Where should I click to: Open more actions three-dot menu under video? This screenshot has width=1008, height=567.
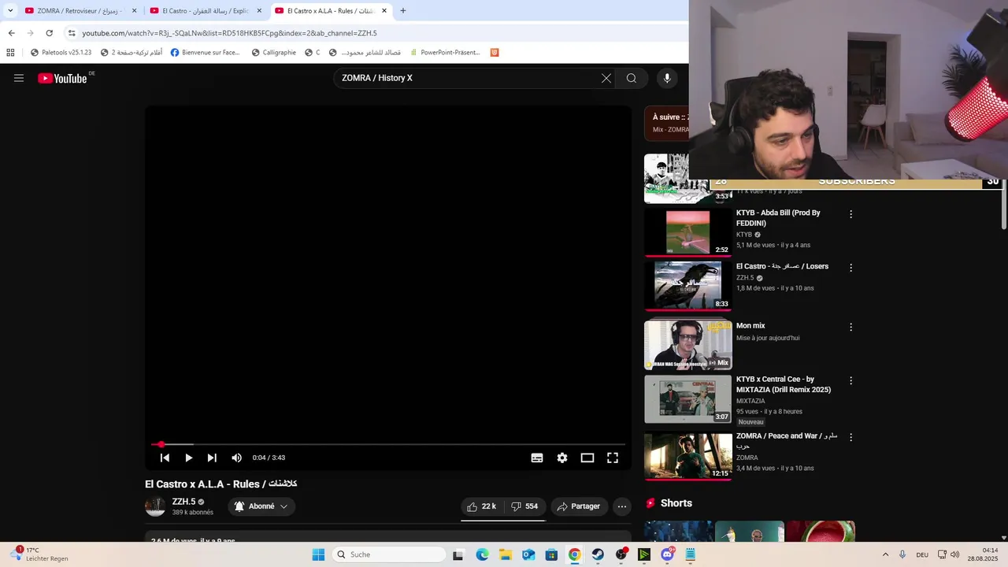[622, 506]
